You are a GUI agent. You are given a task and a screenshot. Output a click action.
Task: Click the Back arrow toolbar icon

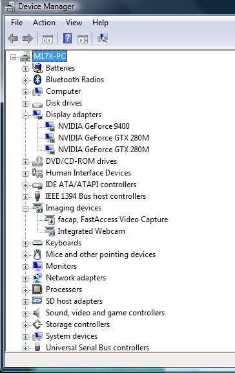pos(13,39)
